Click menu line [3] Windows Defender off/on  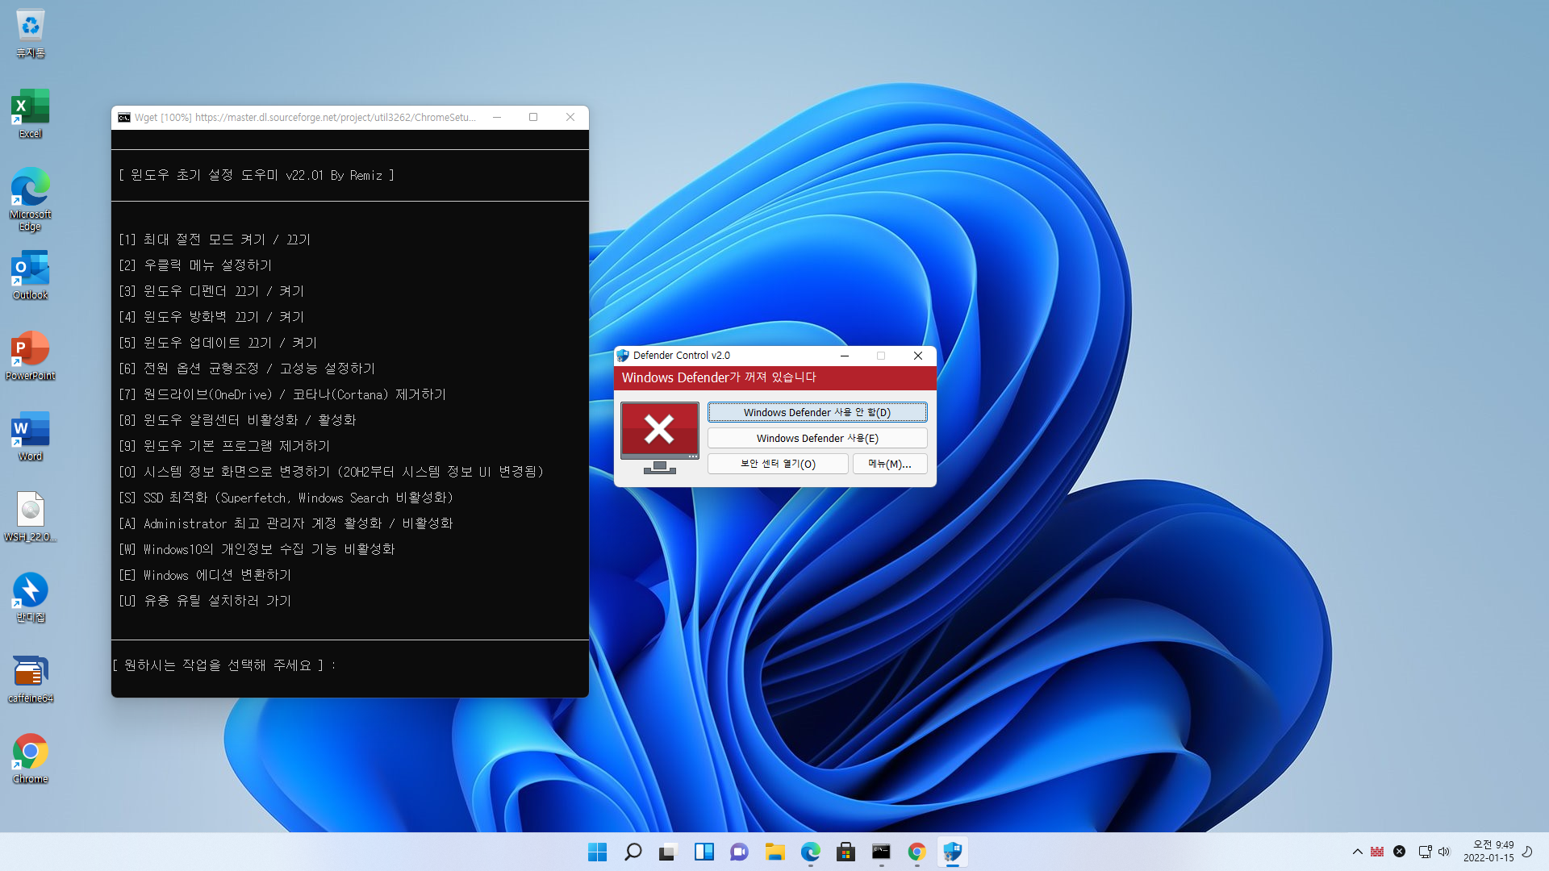tap(211, 291)
